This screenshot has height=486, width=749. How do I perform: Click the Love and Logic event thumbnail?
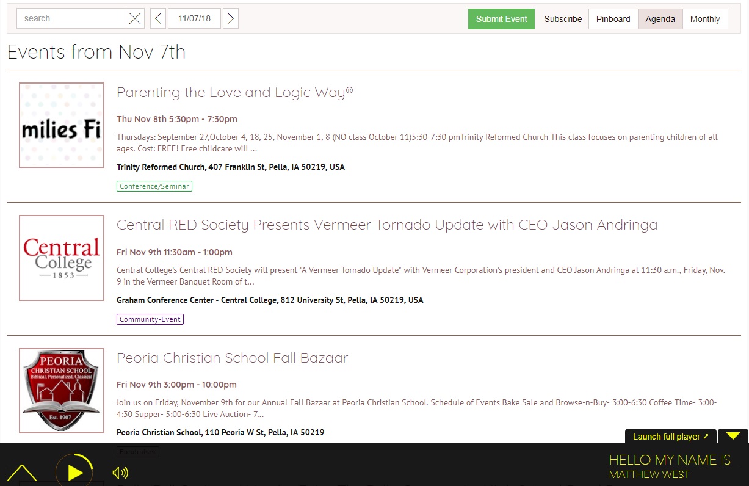[62, 125]
